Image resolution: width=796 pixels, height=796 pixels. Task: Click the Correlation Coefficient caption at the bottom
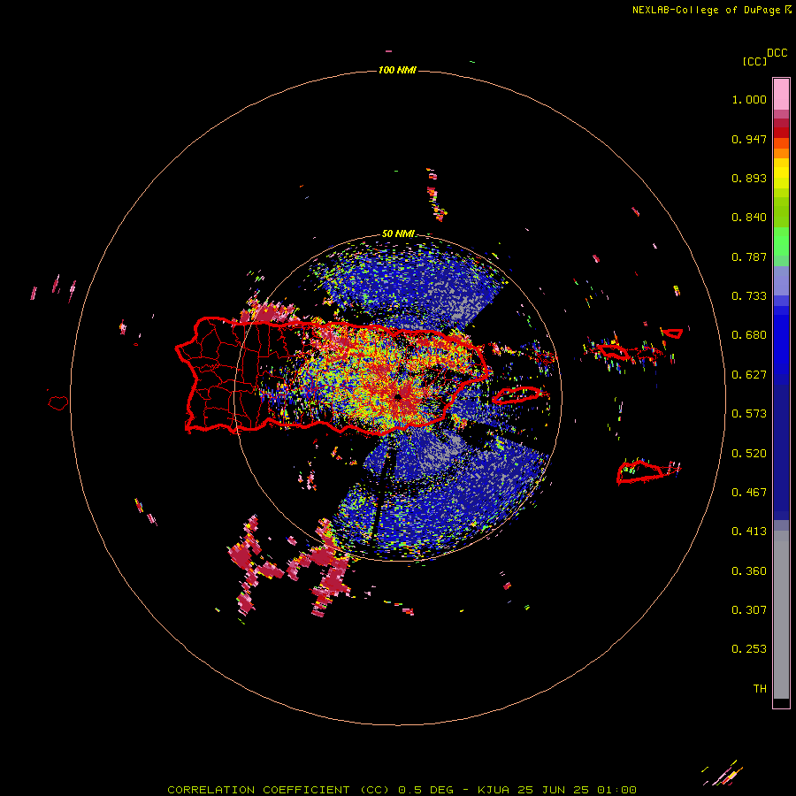click(402, 790)
